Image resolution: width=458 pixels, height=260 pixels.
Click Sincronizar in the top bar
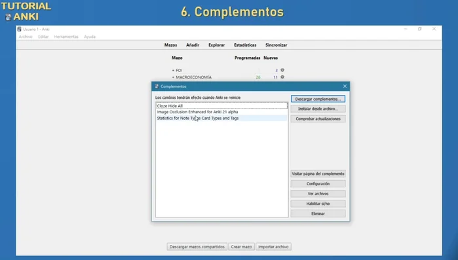[x=277, y=45]
